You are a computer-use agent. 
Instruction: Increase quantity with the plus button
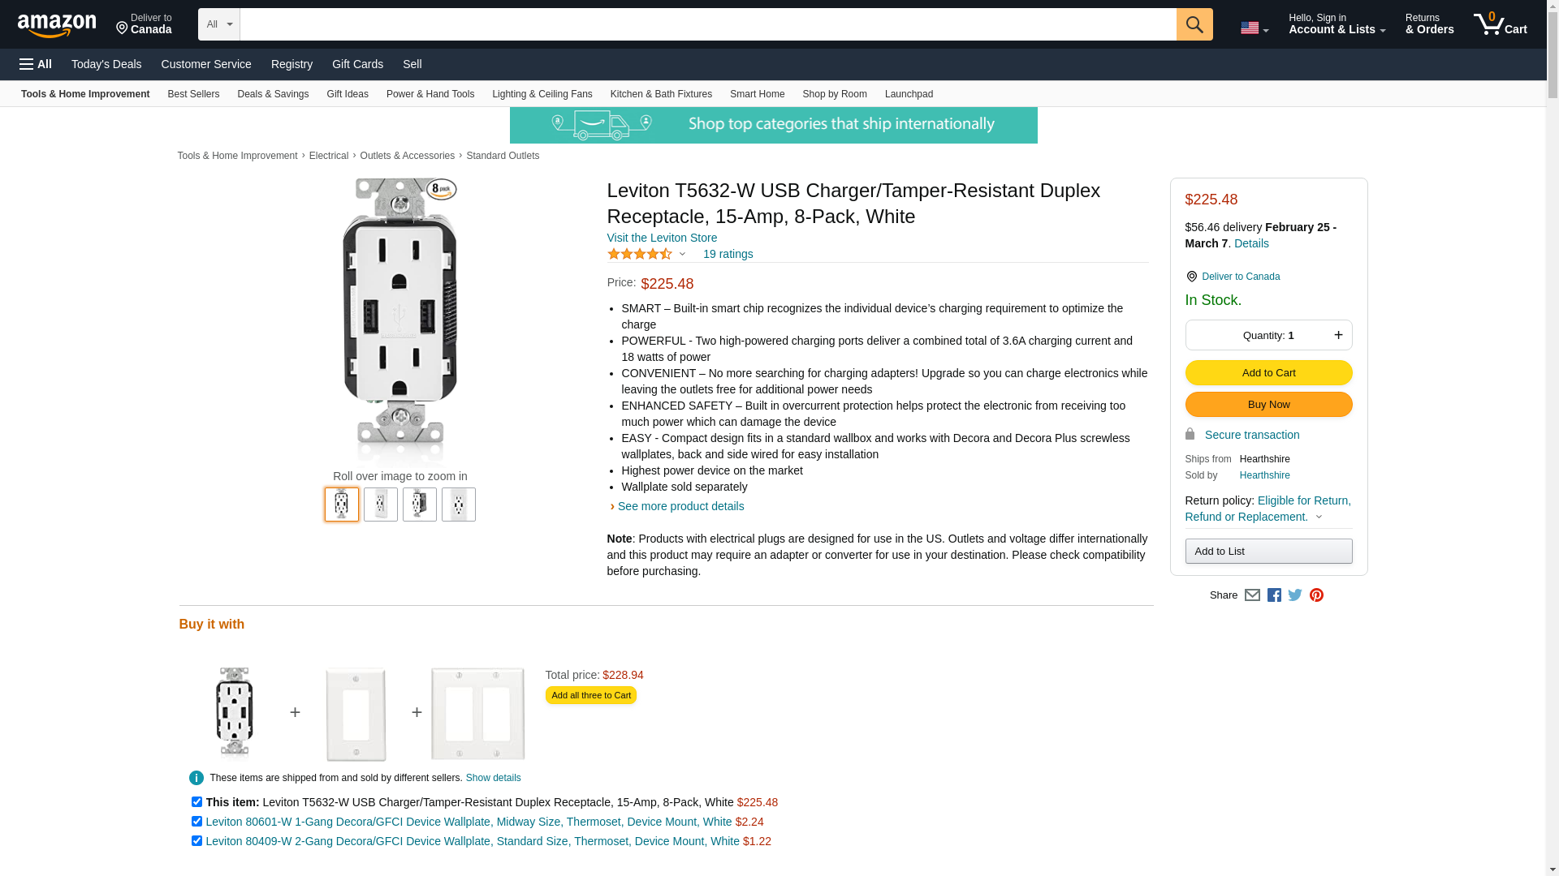pos(1338,335)
